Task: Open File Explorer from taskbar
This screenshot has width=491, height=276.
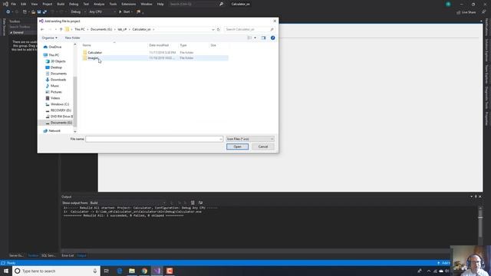Action: (x=132, y=271)
